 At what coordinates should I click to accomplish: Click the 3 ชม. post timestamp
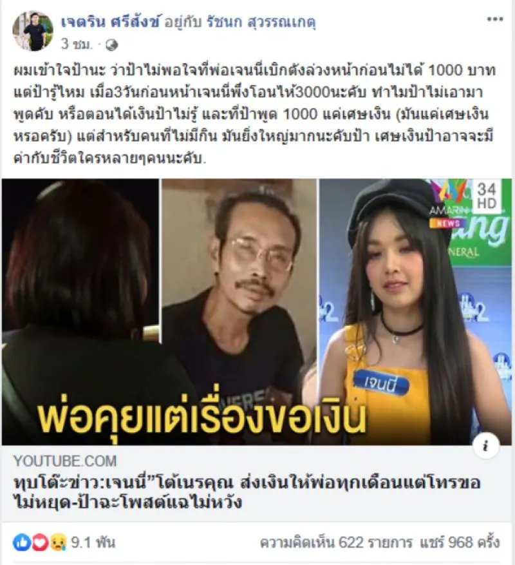pyautogui.click(x=76, y=44)
